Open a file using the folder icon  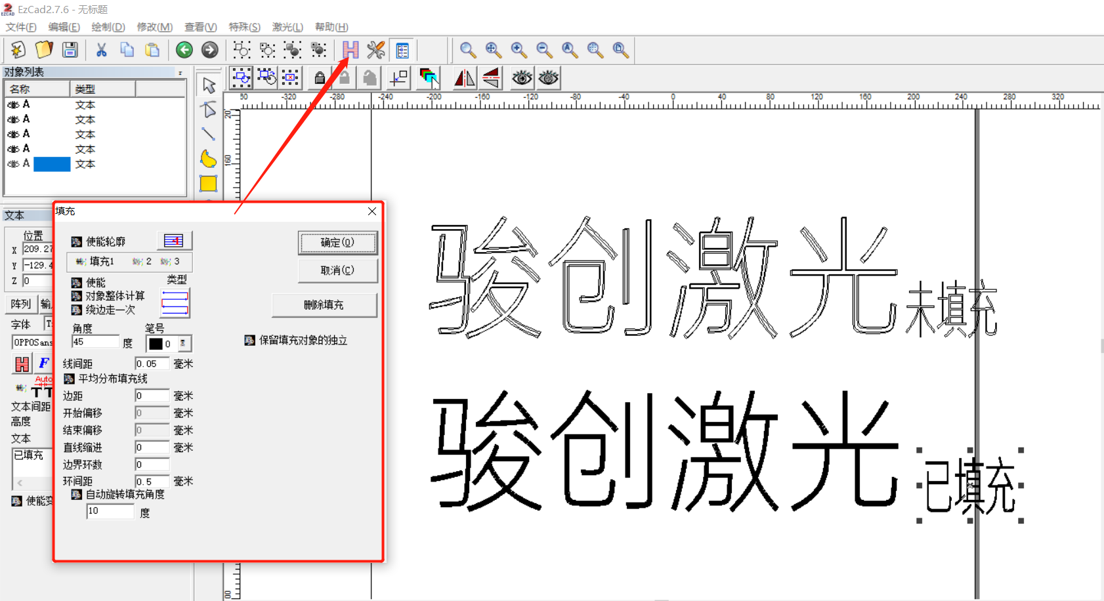pyautogui.click(x=44, y=50)
